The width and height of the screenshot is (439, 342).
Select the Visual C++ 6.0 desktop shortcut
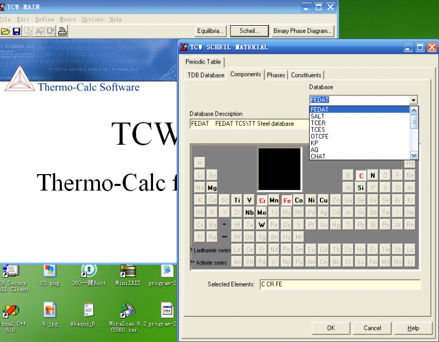pos(10,318)
